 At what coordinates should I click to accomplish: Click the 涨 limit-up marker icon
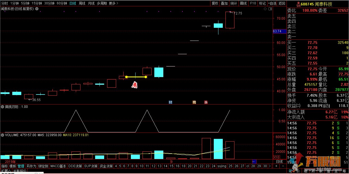(x=206, y=102)
